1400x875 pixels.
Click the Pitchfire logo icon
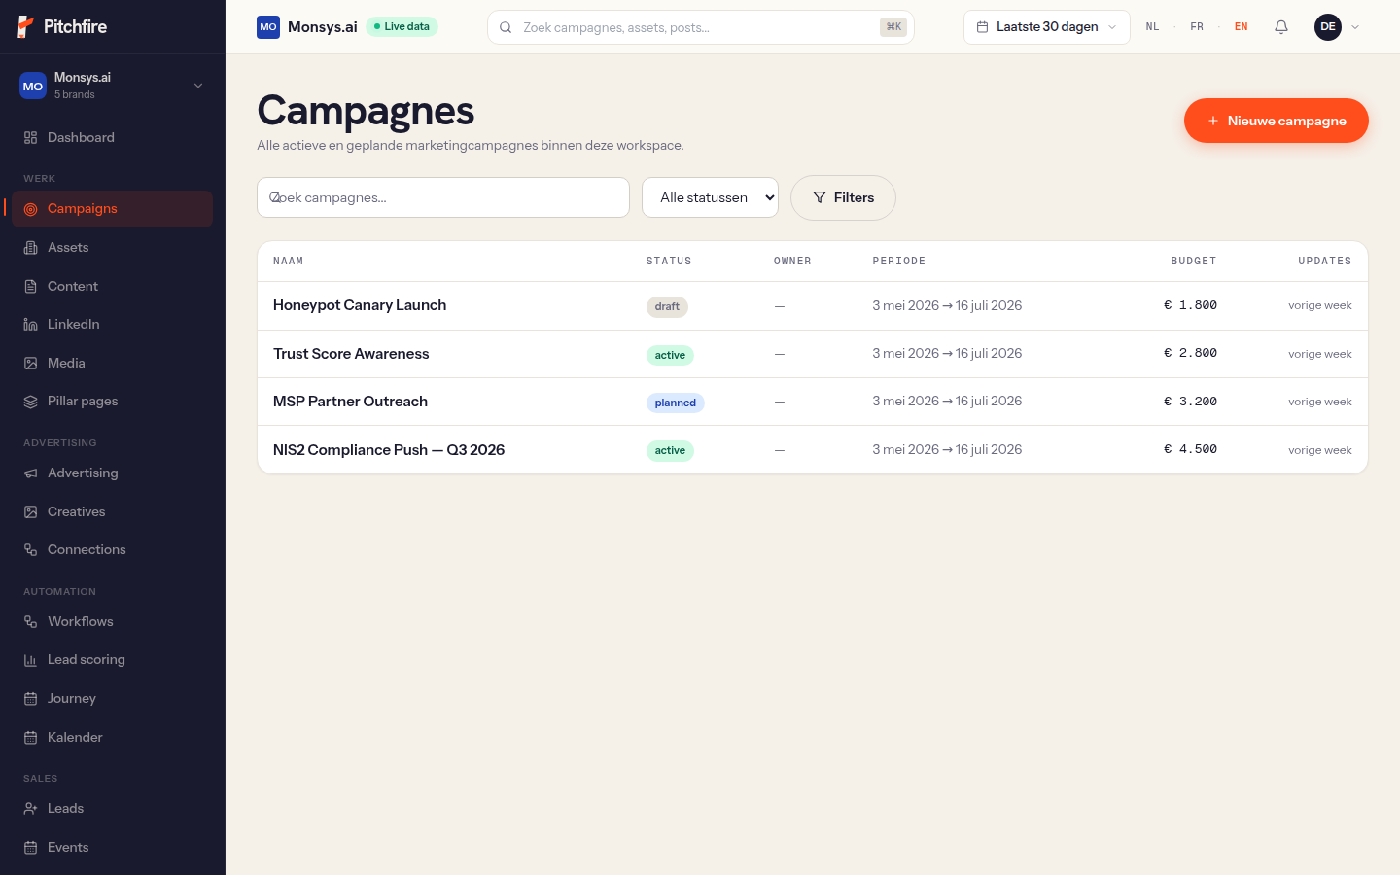pos(26,27)
